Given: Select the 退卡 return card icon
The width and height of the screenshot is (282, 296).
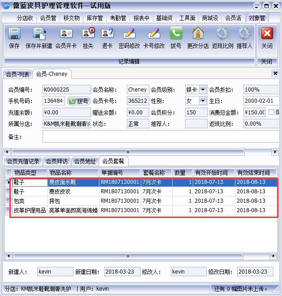Looking at the screenshot, I should [x=107, y=34].
